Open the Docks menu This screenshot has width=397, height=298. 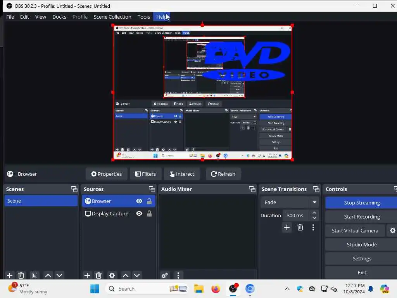tap(59, 17)
